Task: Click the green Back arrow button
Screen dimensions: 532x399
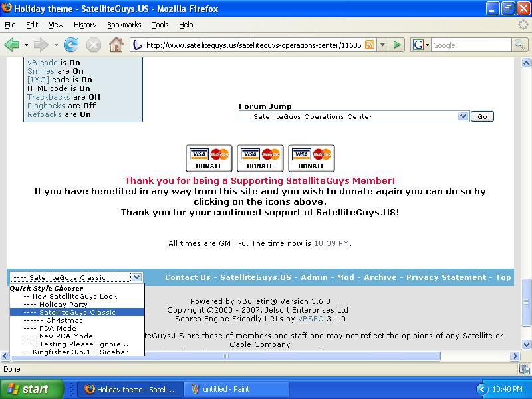Action: point(12,45)
